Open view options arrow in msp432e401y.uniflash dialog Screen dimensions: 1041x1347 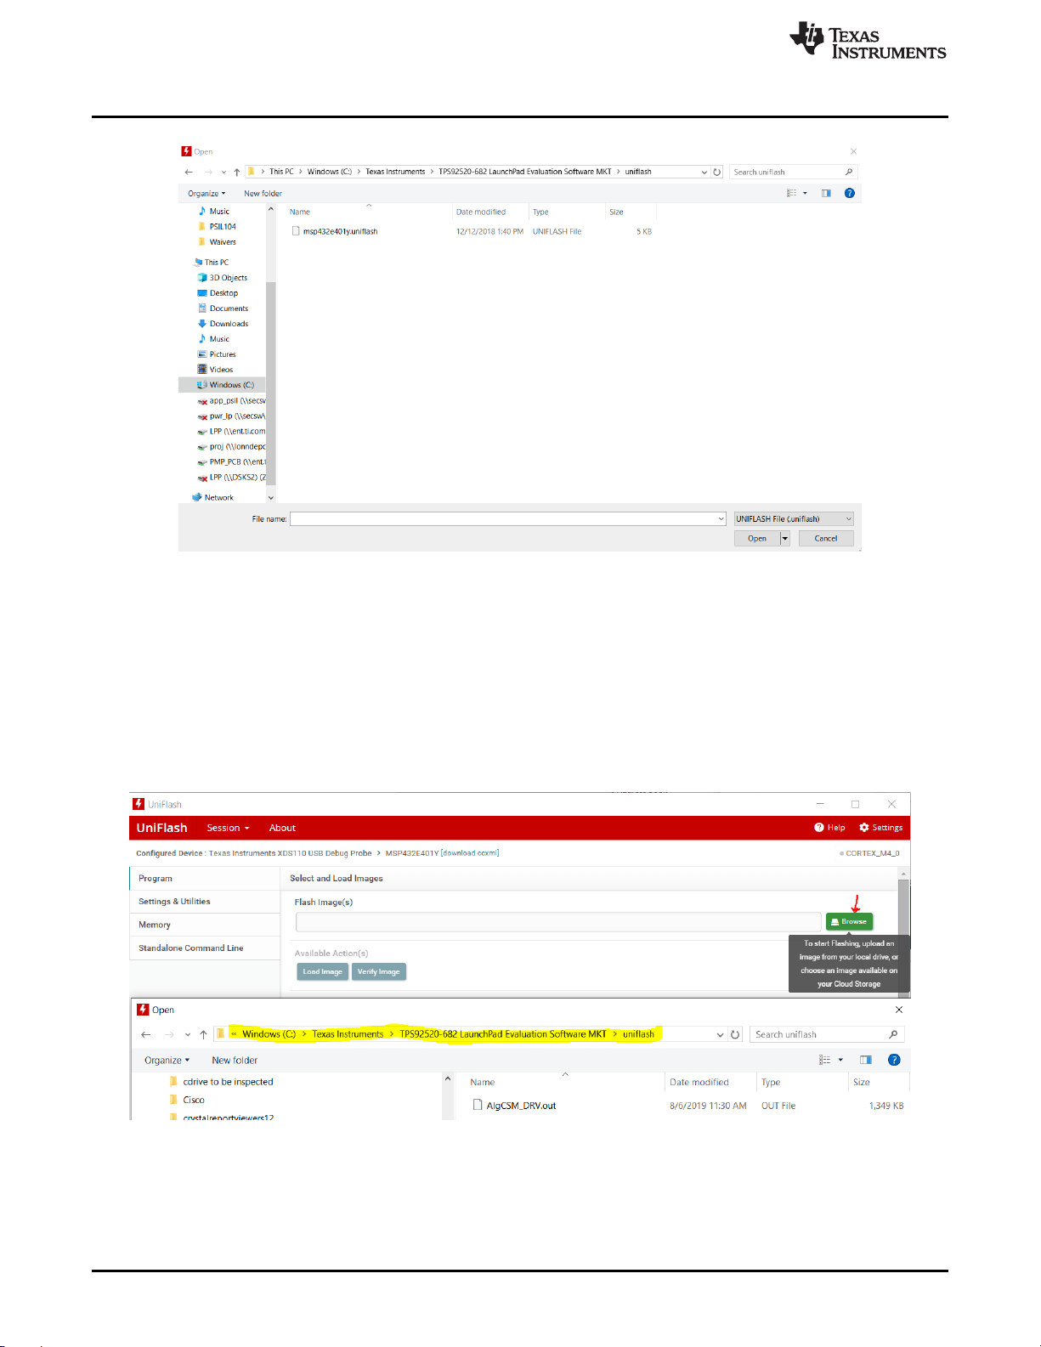coord(805,193)
